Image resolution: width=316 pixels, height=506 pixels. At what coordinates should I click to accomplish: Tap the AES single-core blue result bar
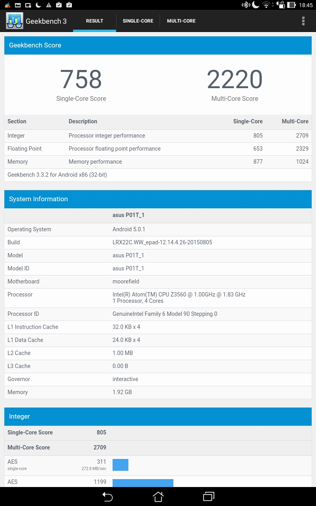point(120,465)
